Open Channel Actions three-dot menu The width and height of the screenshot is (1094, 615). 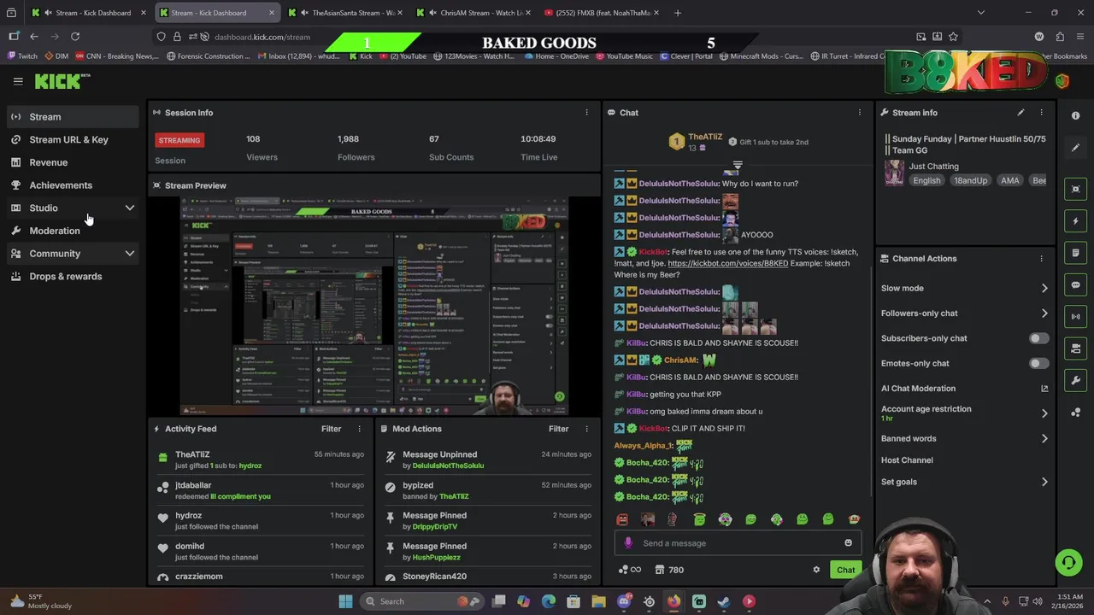[x=1041, y=259]
